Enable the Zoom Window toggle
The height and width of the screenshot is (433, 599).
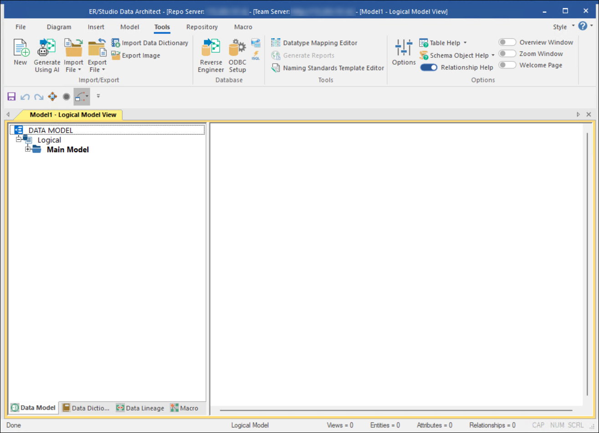507,53
